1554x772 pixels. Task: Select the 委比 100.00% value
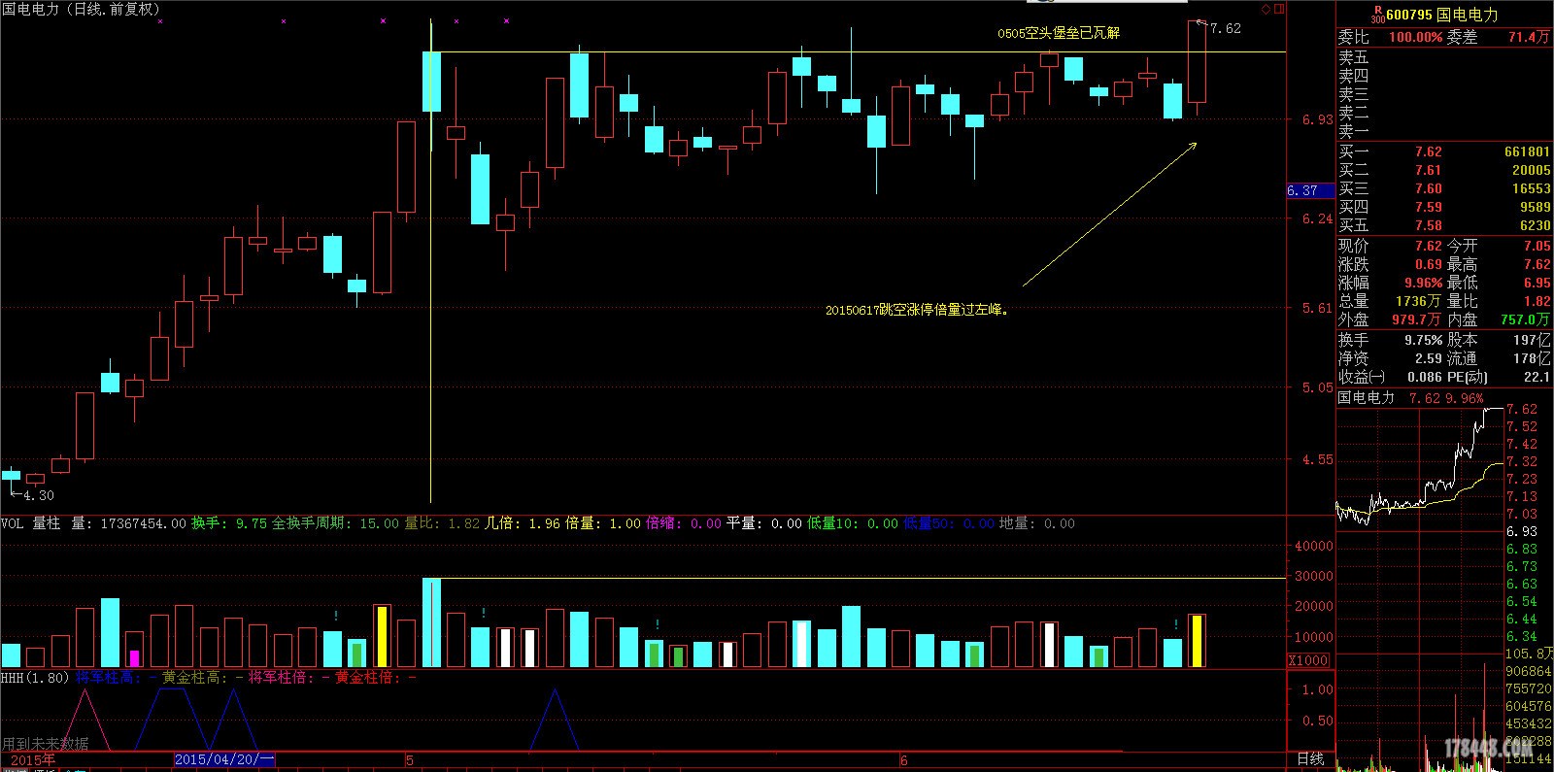[1415, 37]
